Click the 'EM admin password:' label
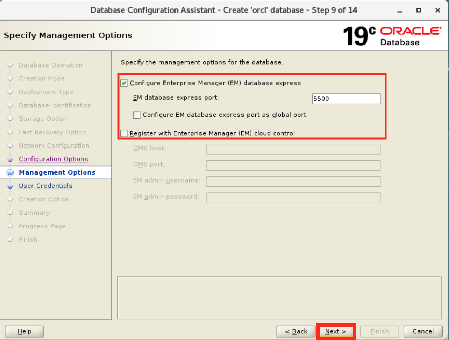This screenshot has height=340, width=449. [x=166, y=197]
